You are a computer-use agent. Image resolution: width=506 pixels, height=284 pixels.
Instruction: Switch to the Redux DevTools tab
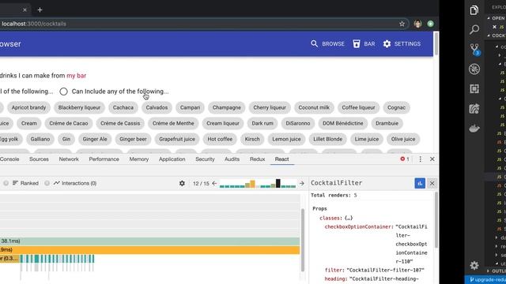click(257, 159)
